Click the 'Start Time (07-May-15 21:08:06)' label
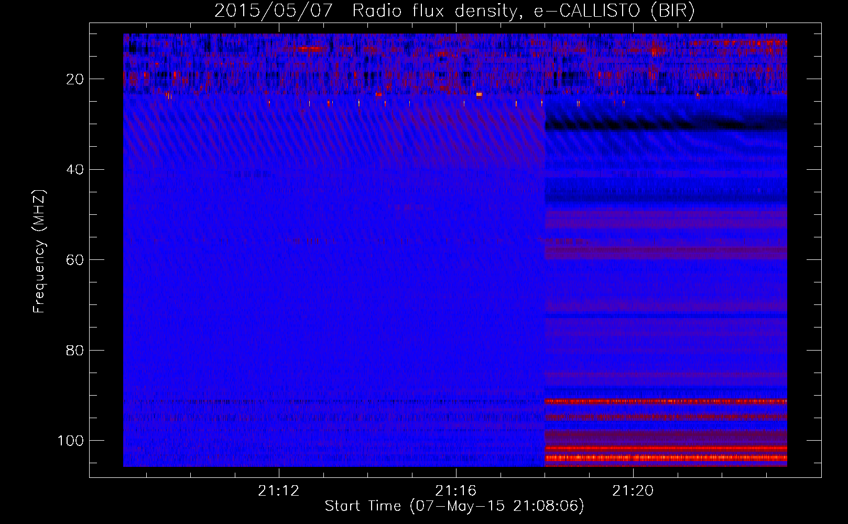848x524 pixels. tap(454, 506)
